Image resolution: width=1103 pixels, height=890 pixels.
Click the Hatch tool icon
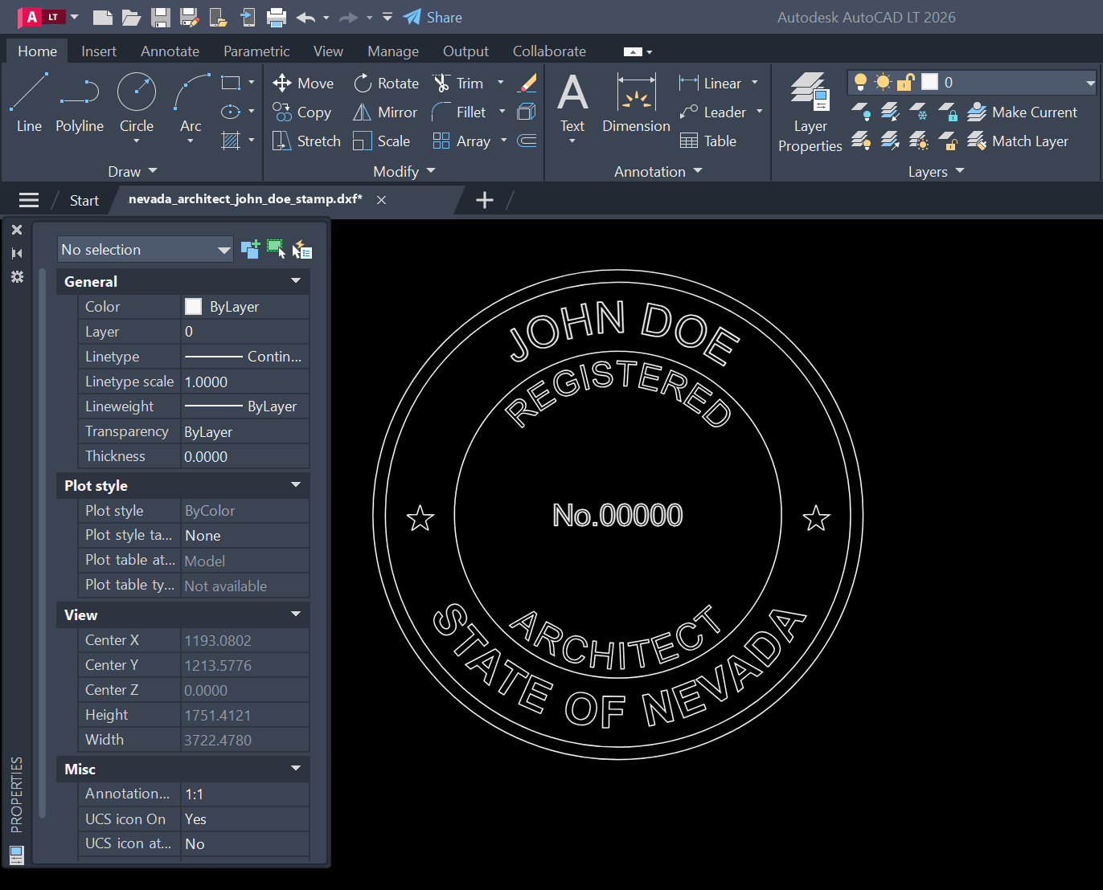click(x=231, y=141)
